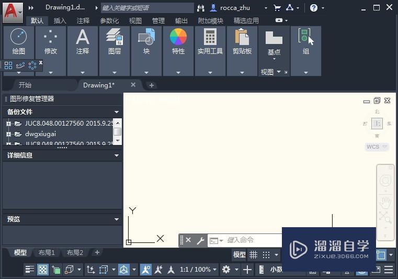The image size is (398, 279).
Task: Open the AutoCAD application menu (red A)
Action: click(13, 12)
